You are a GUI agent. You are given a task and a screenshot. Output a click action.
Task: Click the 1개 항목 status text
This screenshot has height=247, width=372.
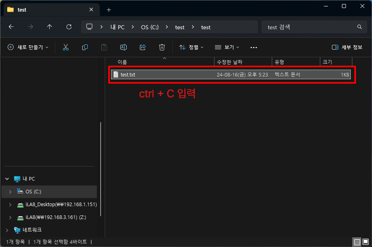click(15, 242)
